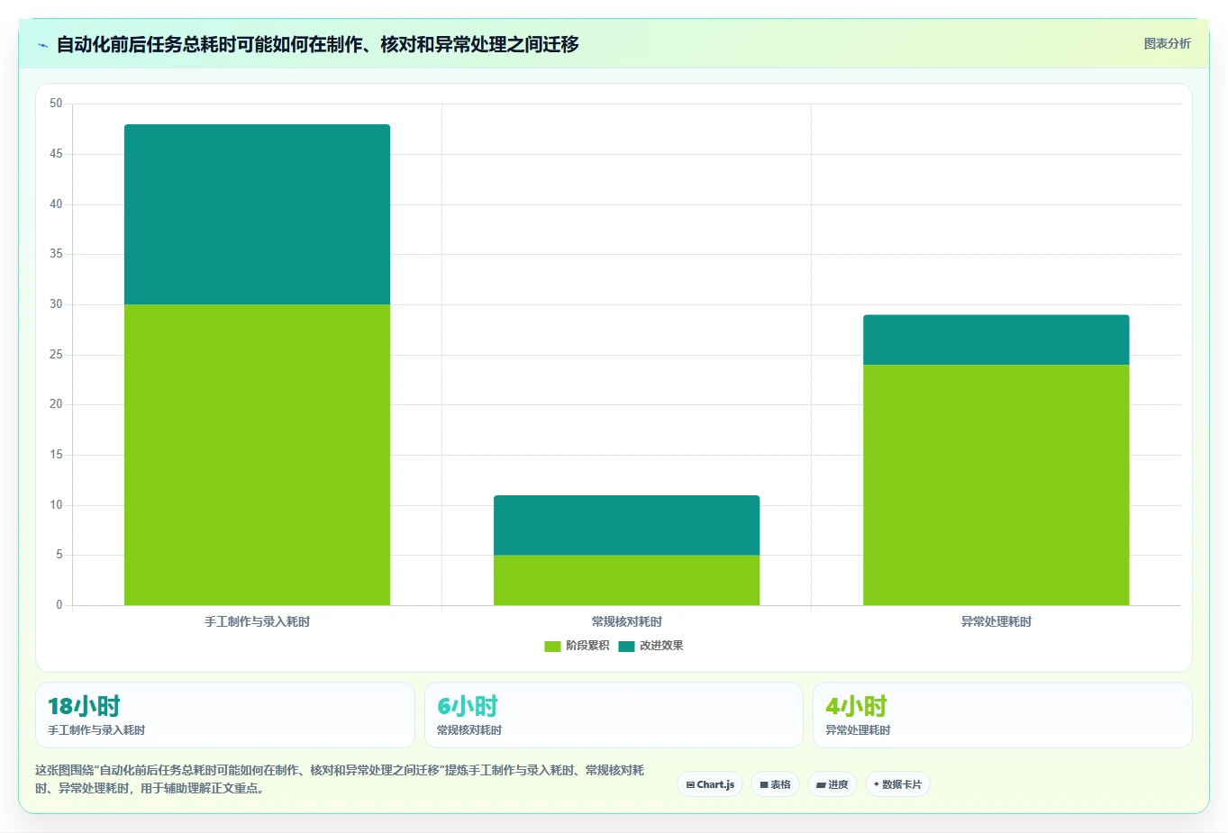Click the y-axis value 25
This screenshot has width=1228, height=833.
[56, 355]
